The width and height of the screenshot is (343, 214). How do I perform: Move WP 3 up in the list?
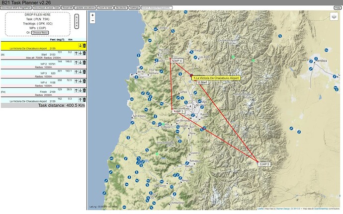76,72
